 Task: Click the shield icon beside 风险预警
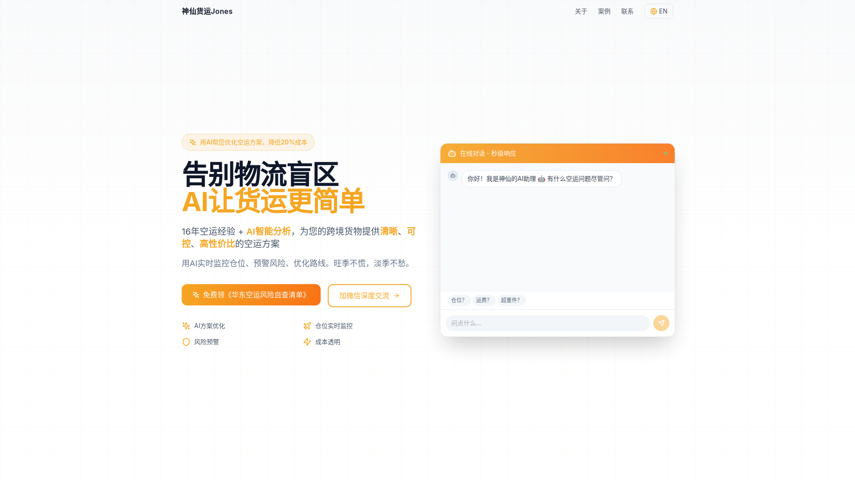pyautogui.click(x=186, y=342)
